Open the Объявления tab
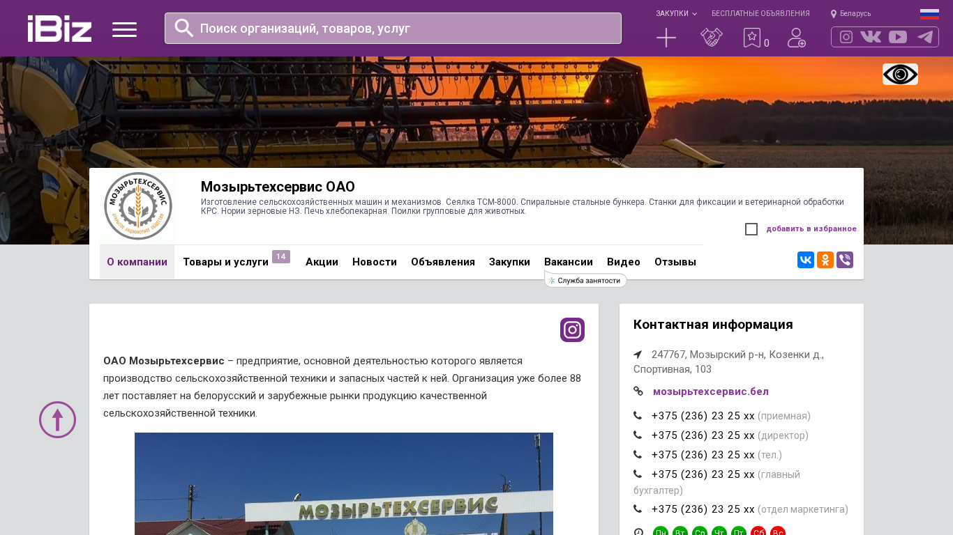 click(443, 262)
